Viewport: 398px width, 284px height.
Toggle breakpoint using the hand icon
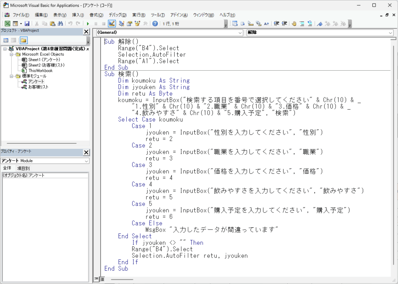(x=294, y=24)
